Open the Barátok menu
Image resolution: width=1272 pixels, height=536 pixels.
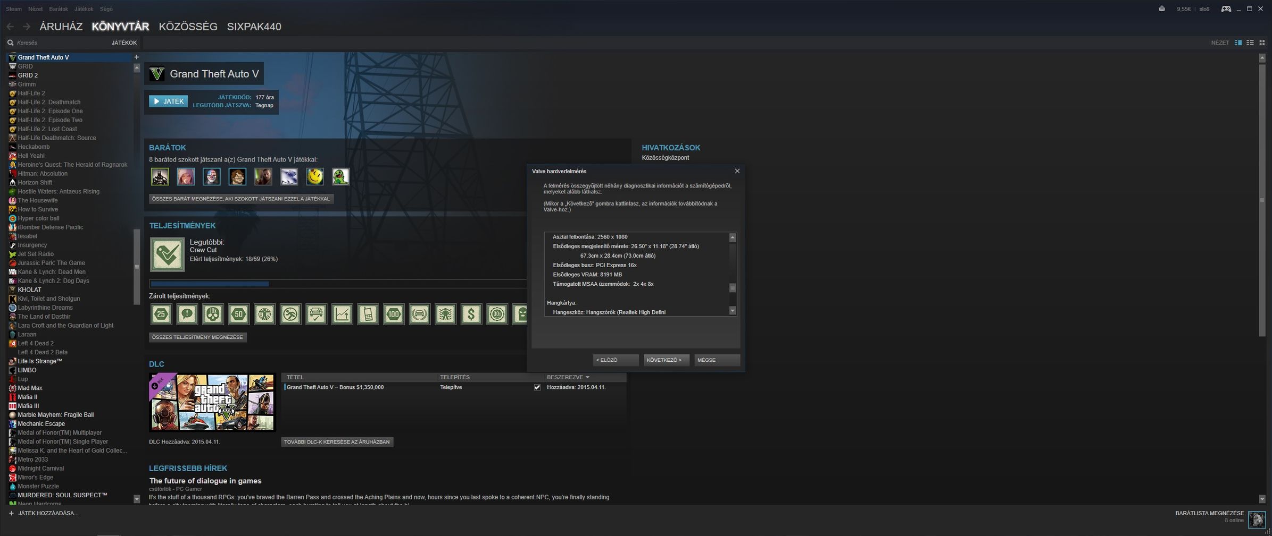point(59,9)
